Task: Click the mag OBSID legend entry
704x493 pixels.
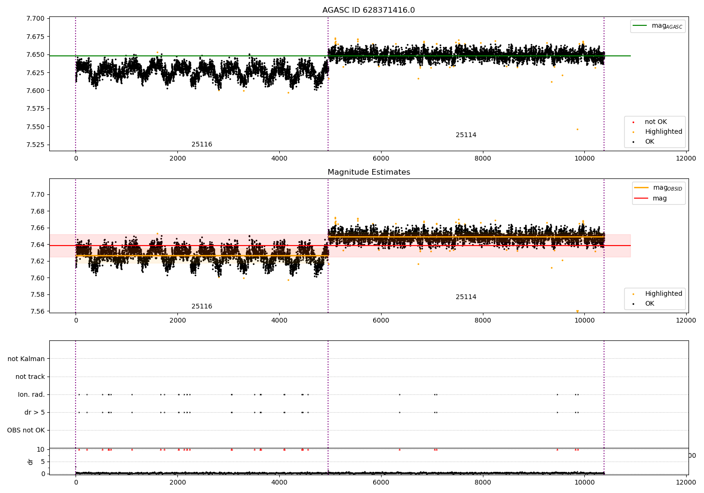Action: [658, 188]
